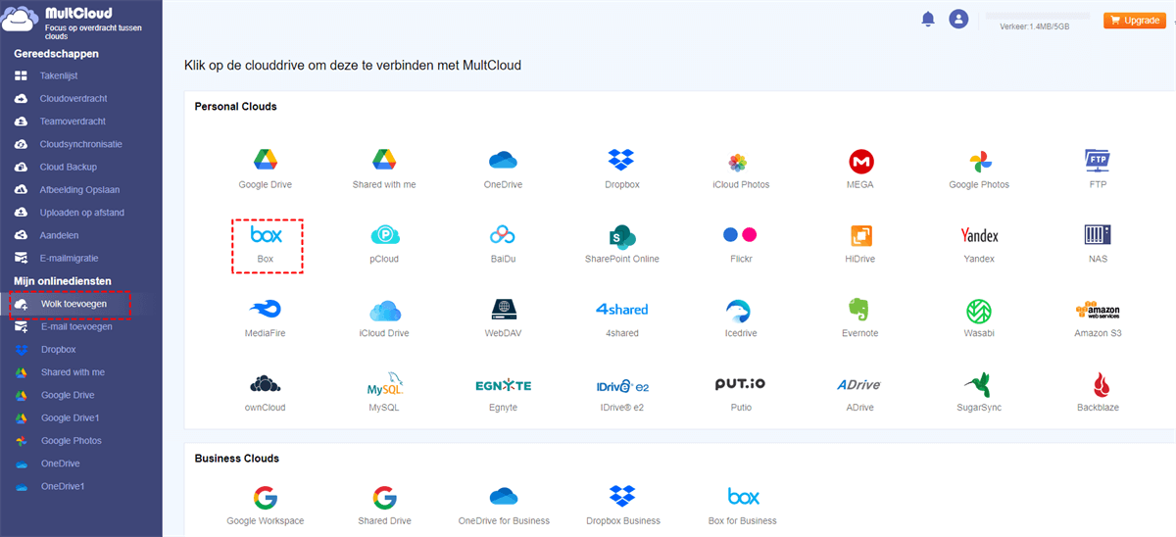Click the notification bell icon
Viewport: 1176px width, 537px height.
[928, 20]
